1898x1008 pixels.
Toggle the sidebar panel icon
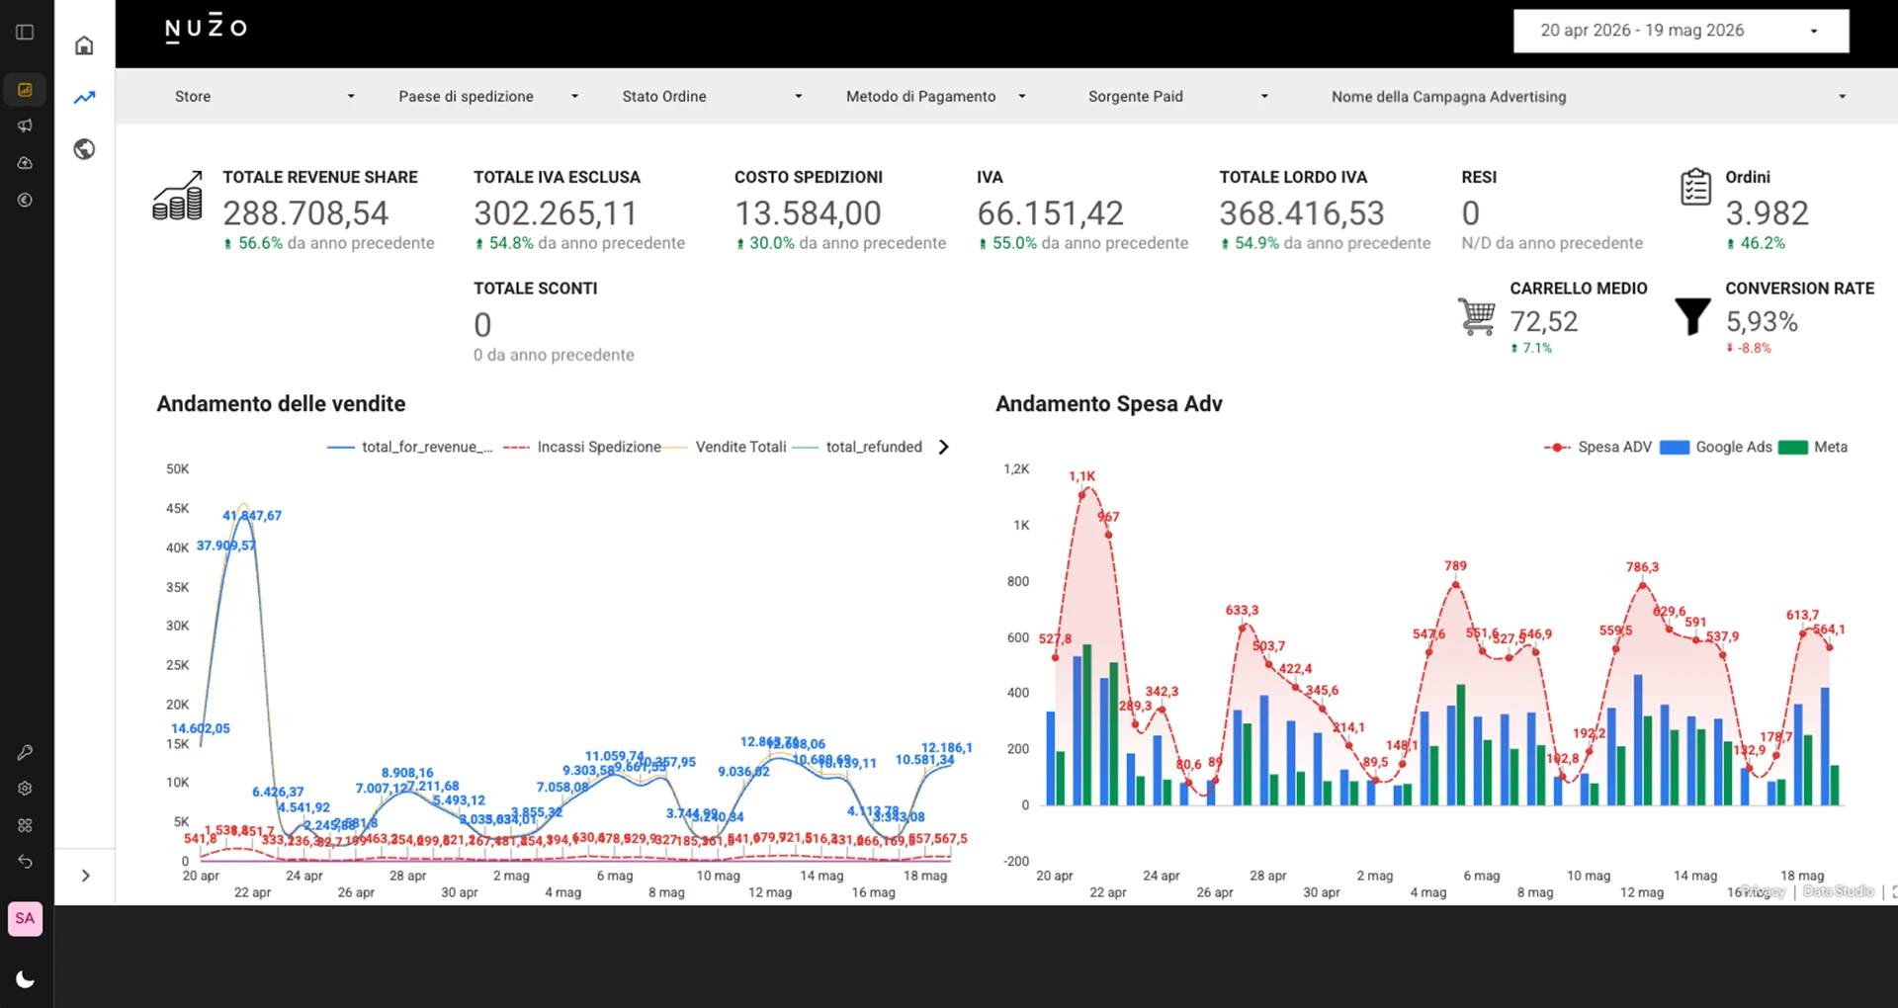(25, 32)
